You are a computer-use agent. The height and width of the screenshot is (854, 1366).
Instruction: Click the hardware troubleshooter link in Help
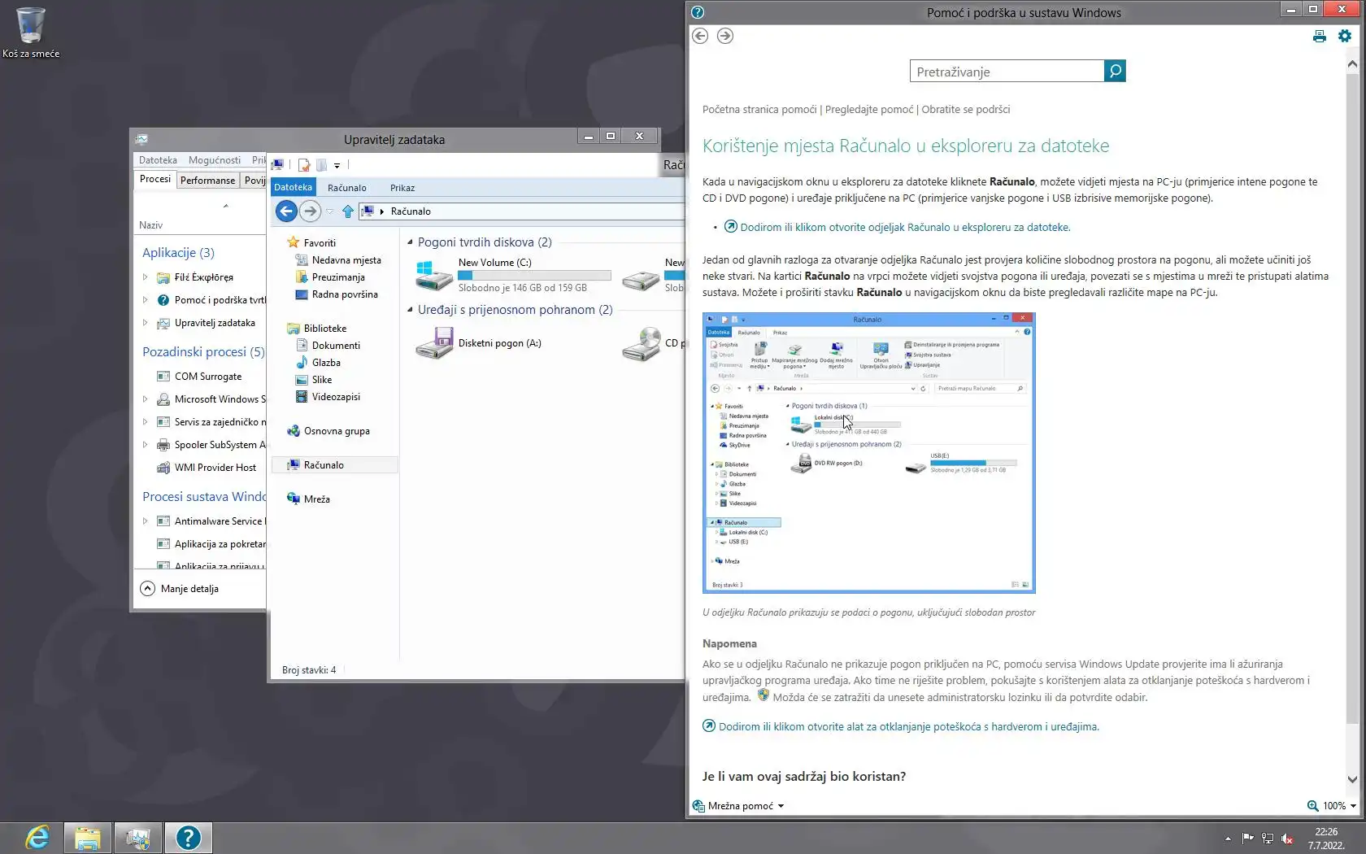click(x=901, y=727)
